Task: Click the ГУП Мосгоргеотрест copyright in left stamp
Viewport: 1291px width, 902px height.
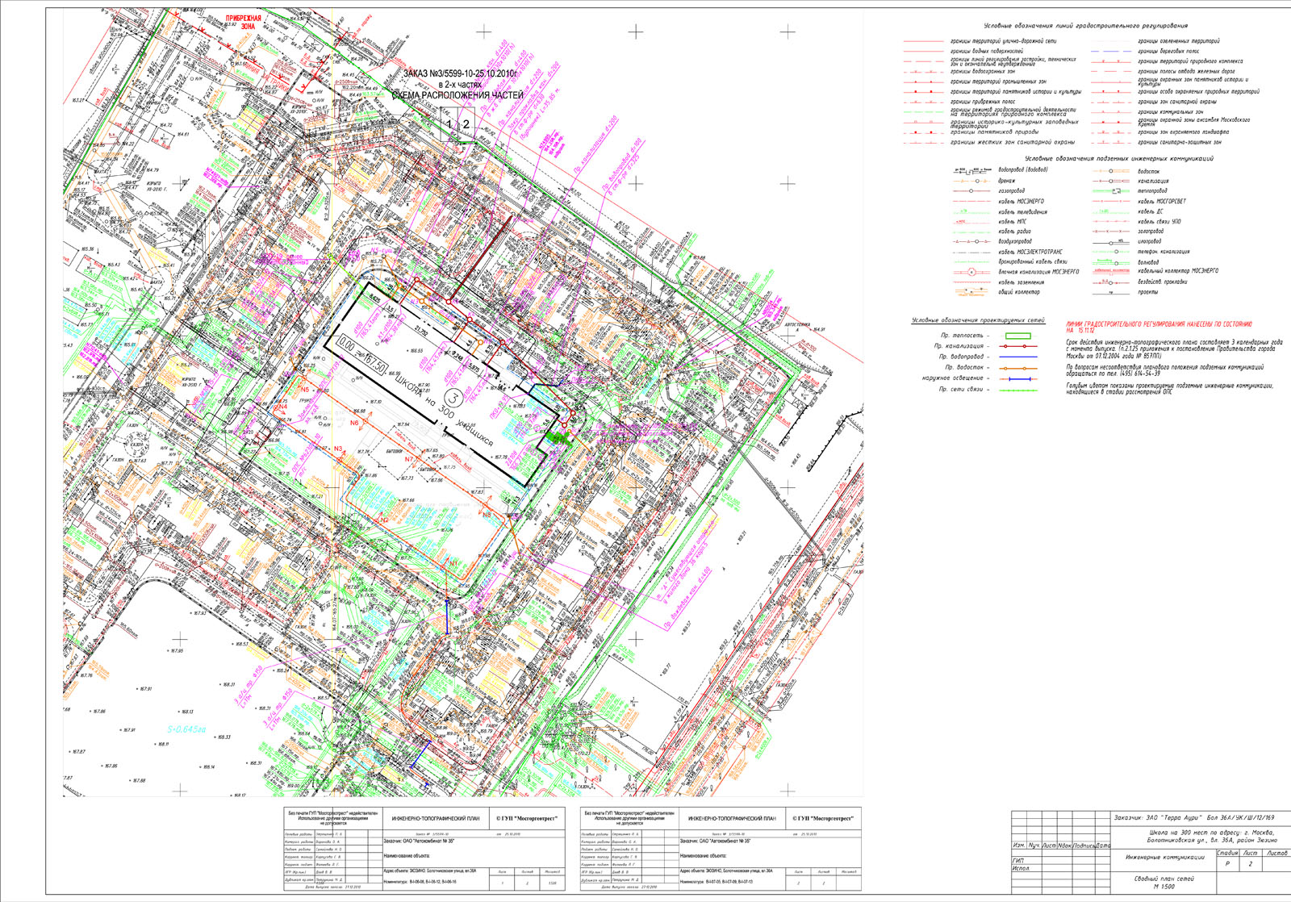Action: click(526, 818)
